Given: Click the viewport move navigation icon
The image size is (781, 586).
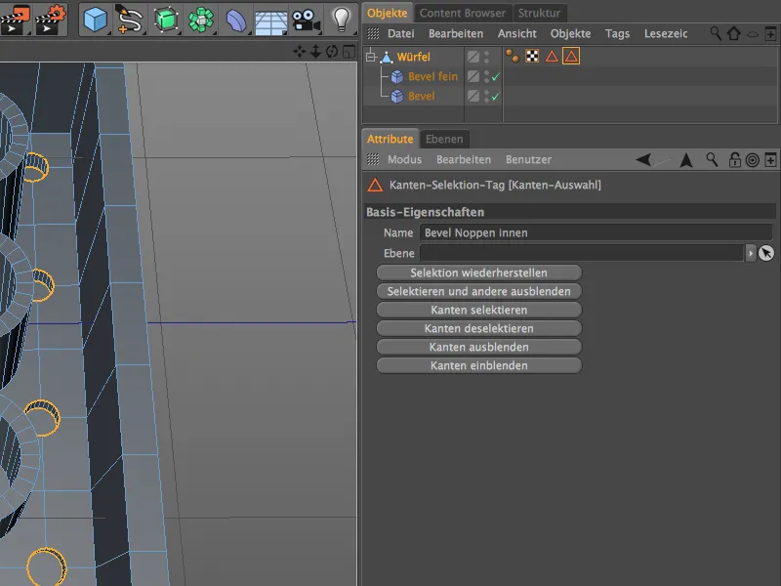Looking at the screenshot, I should pos(300,52).
